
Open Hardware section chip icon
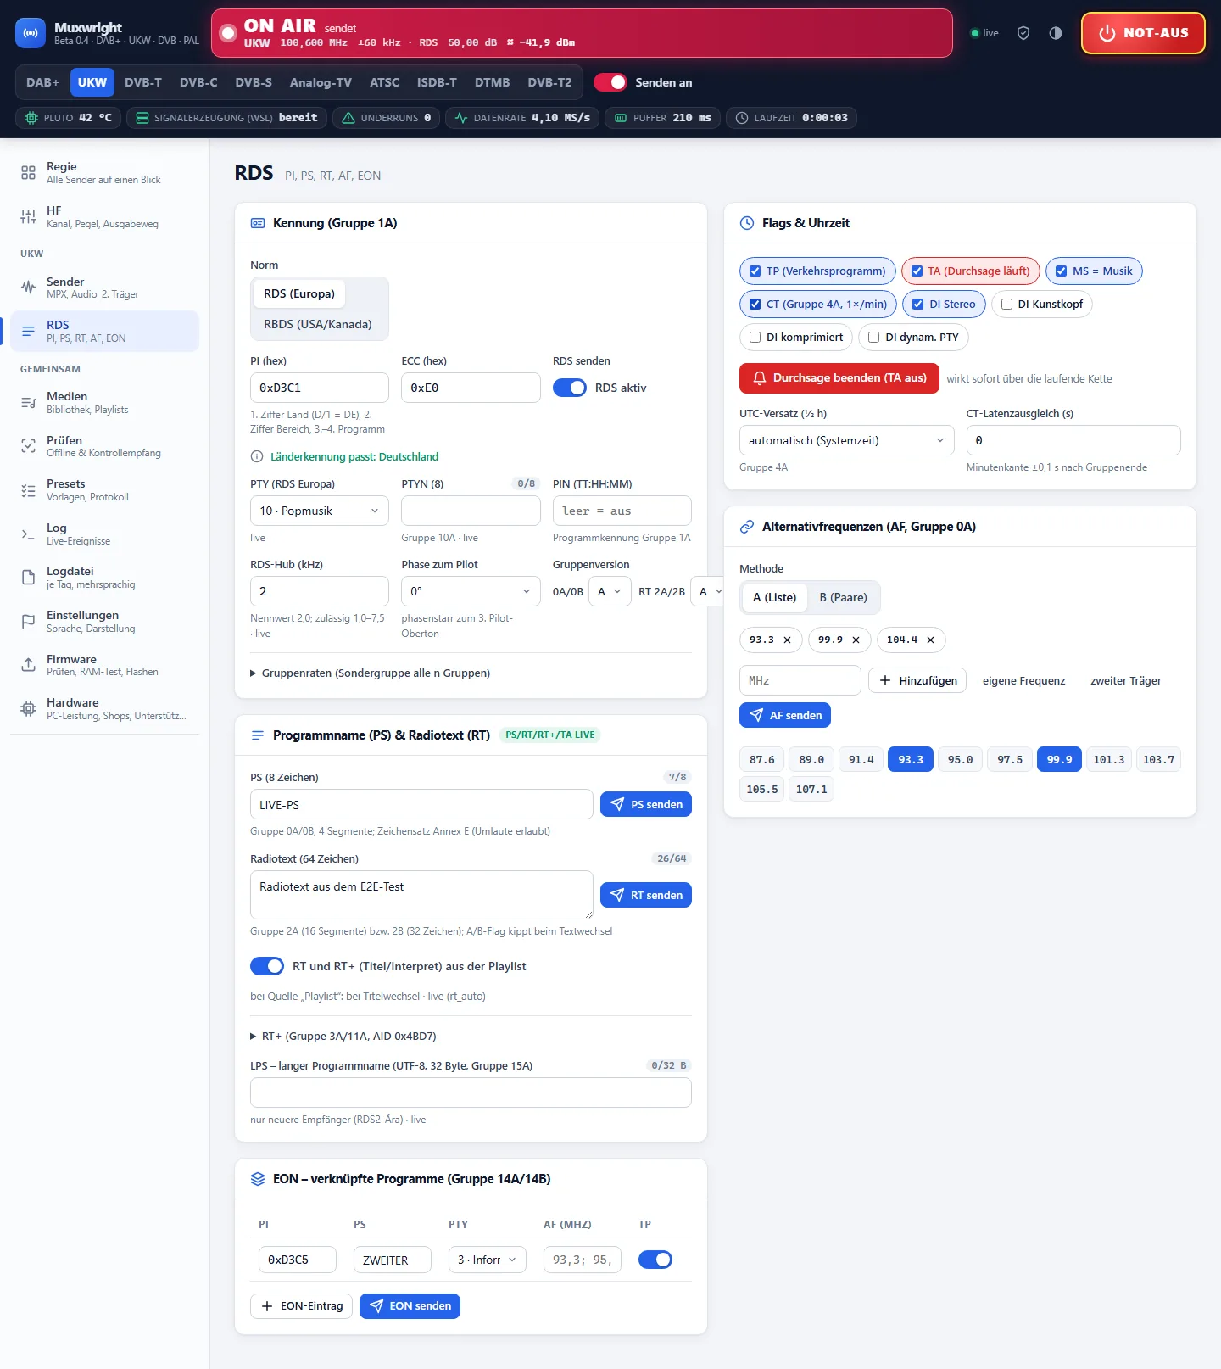[x=28, y=708]
